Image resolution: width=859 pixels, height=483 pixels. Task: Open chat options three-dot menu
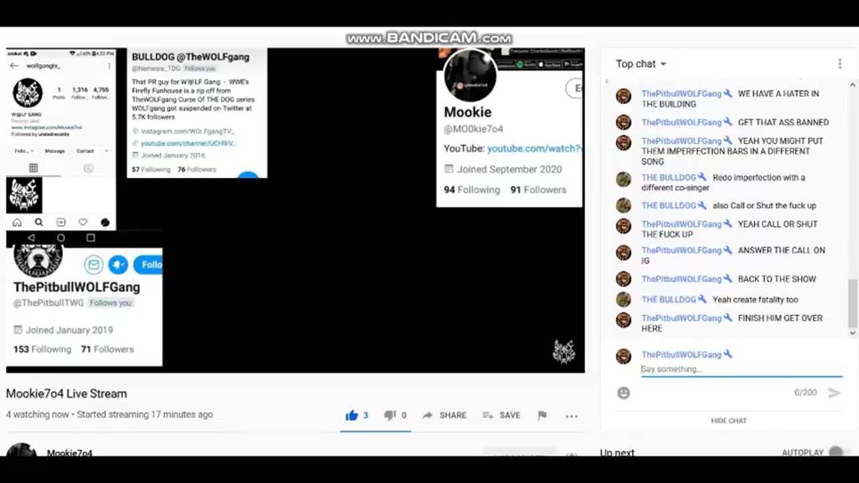click(x=840, y=64)
